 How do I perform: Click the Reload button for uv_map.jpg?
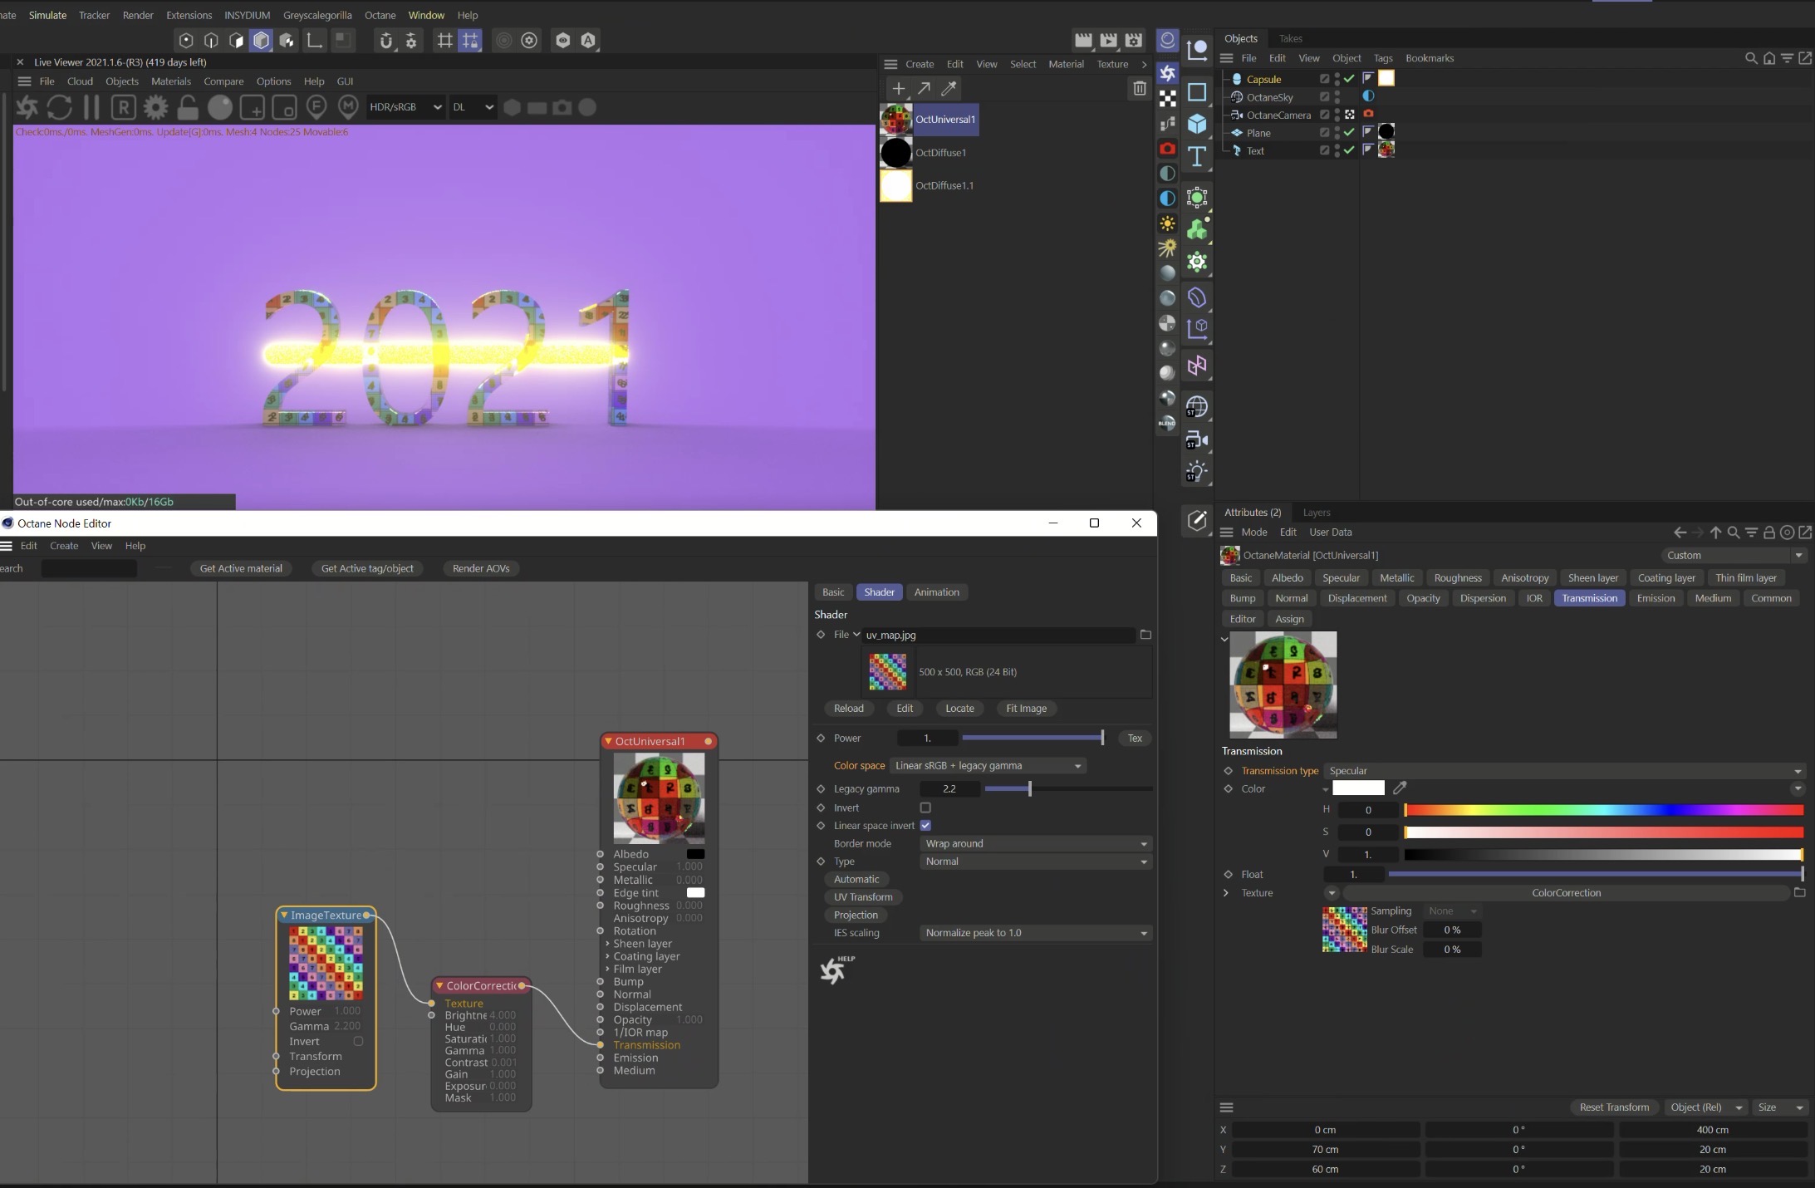coord(848,709)
